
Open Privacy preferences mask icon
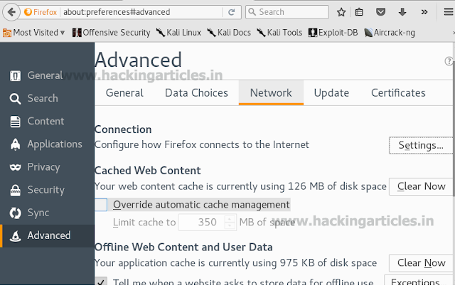(x=15, y=167)
